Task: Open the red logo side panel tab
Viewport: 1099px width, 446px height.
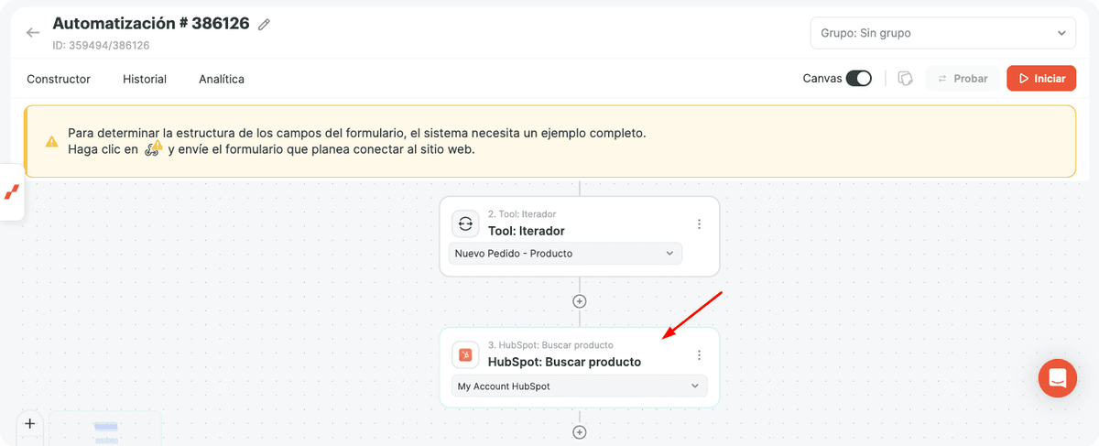Action: (12, 192)
